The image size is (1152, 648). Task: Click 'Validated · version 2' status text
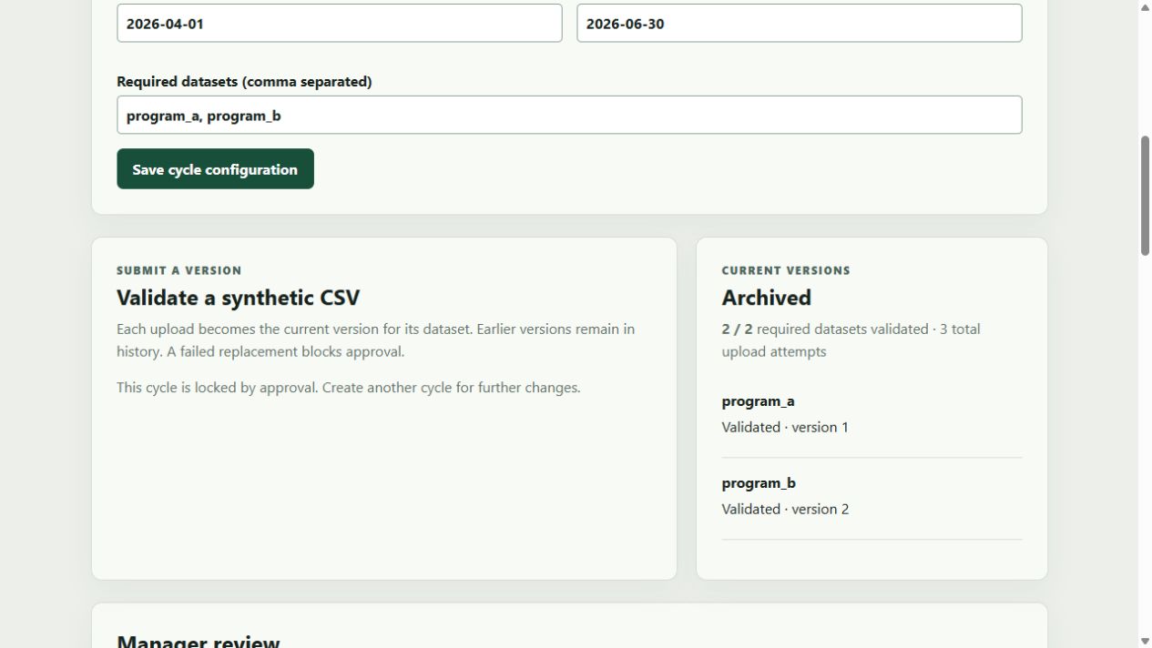[785, 509]
